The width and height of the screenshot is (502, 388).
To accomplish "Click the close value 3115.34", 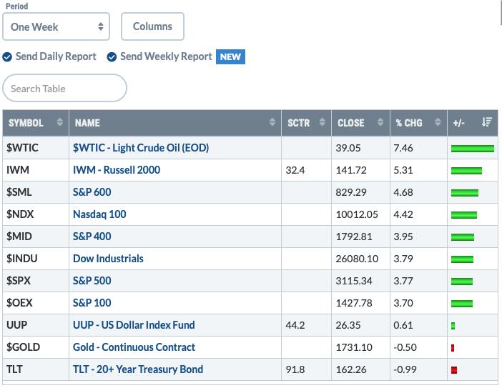I will click(x=354, y=281).
